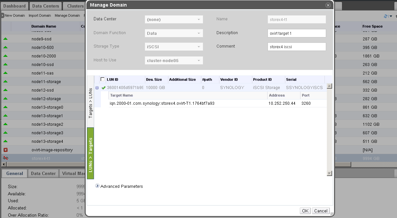
Task: Click the green checkmark on the LUN row
Action: tap(104, 88)
